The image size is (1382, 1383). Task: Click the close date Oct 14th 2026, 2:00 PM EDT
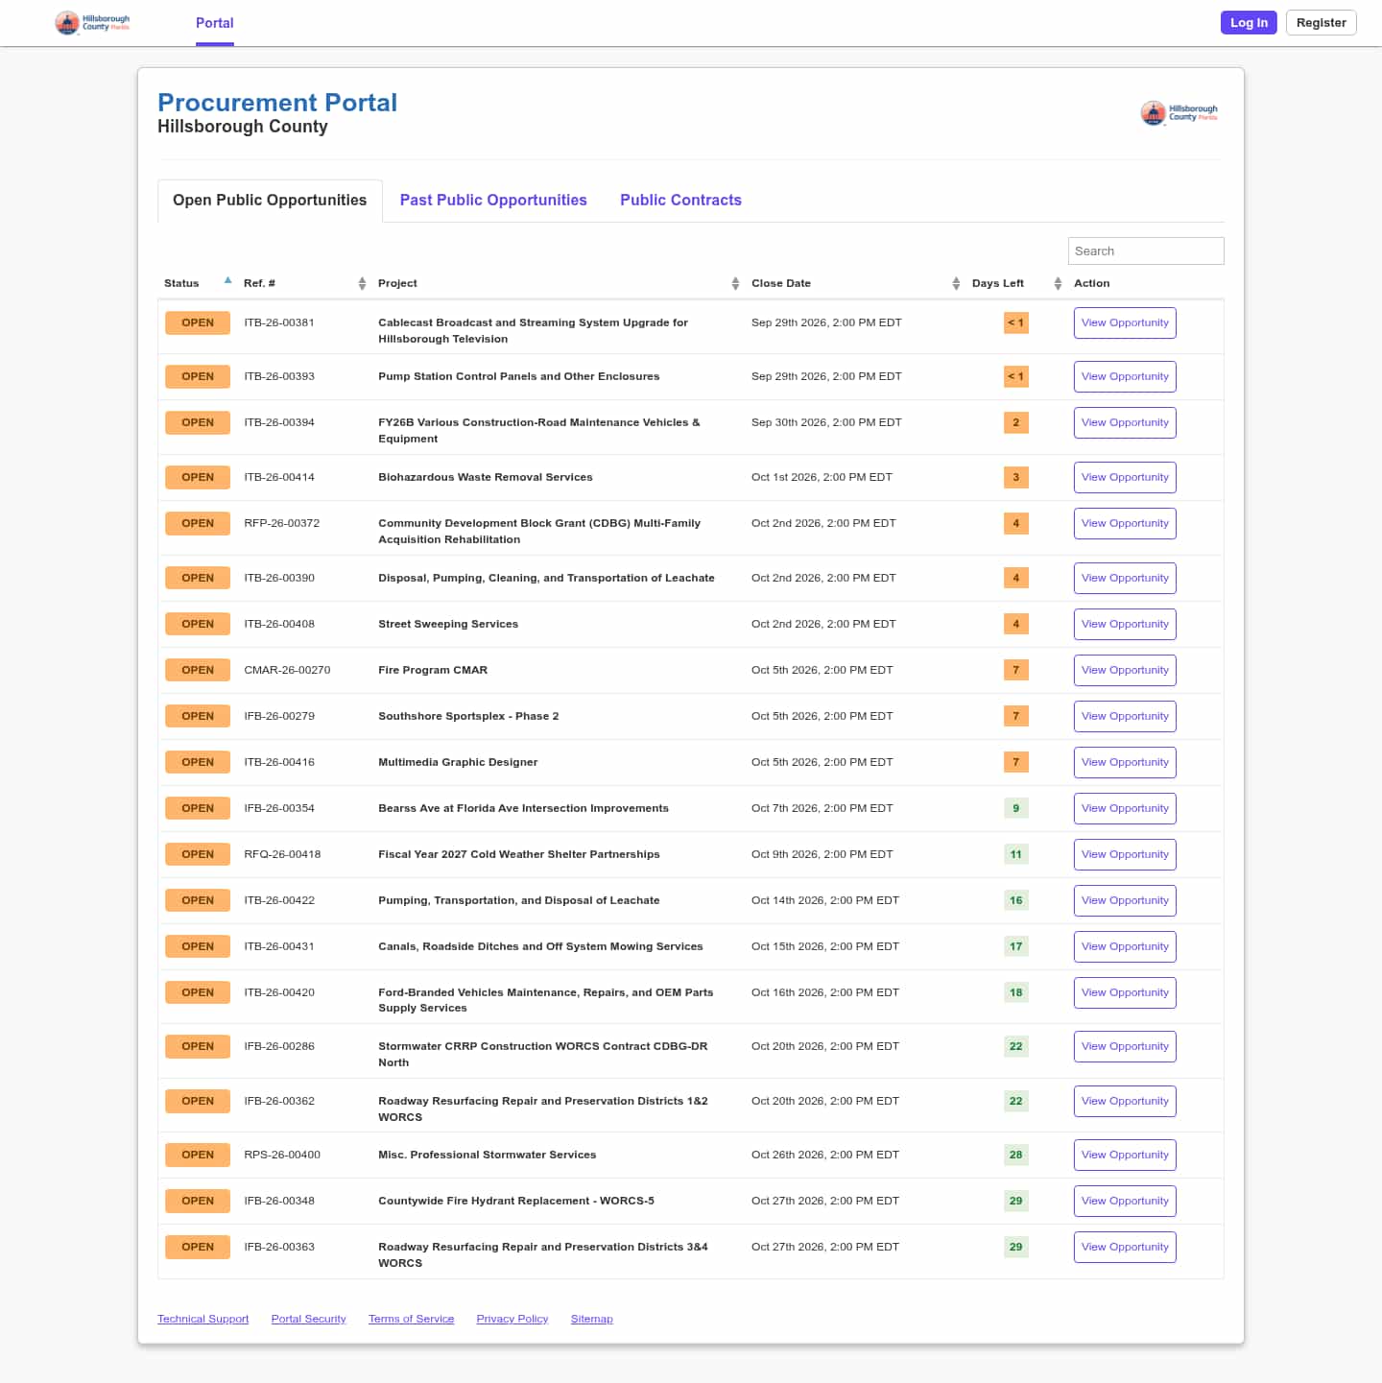(x=825, y=900)
